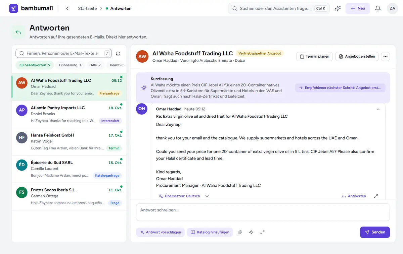Click the recommended next step suggestion
Viewport: 403px width, 254px height.
point(340,88)
